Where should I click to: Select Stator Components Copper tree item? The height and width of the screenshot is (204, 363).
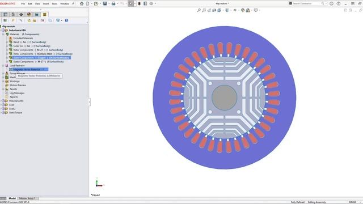coord(41,58)
